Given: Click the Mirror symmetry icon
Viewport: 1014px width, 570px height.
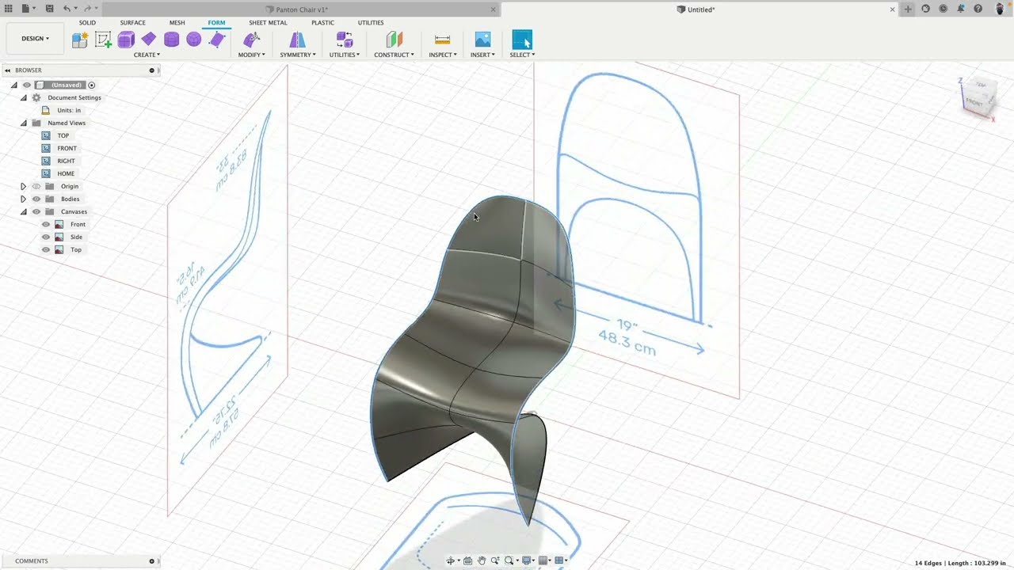Looking at the screenshot, I should (x=298, y=40).
